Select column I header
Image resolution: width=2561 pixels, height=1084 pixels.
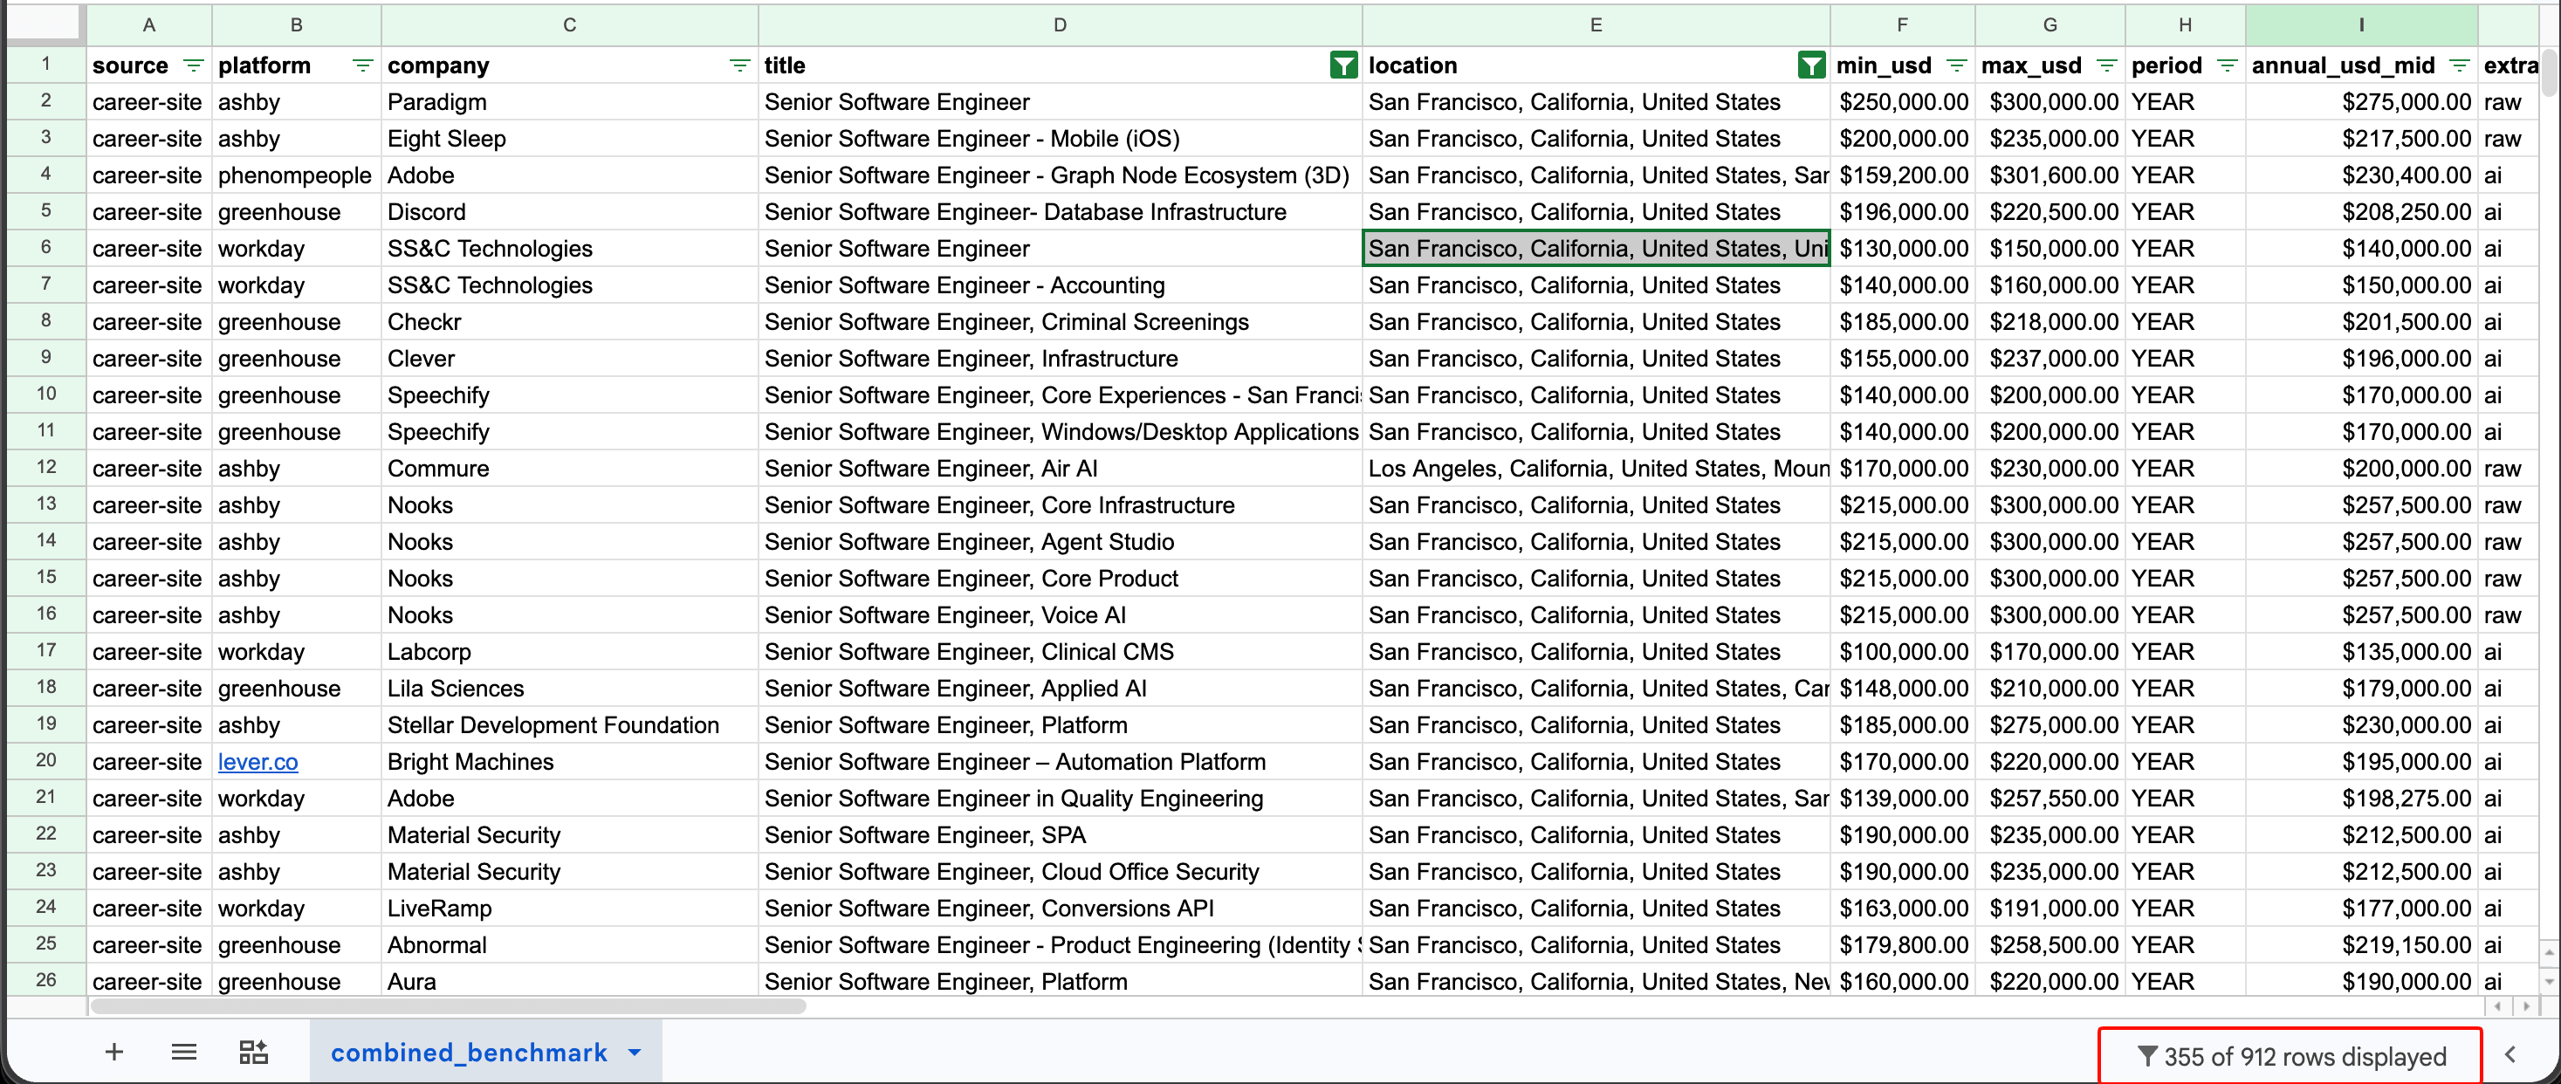[2361, 24]
